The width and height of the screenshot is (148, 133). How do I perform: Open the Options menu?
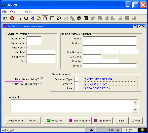tap(16, 12)
